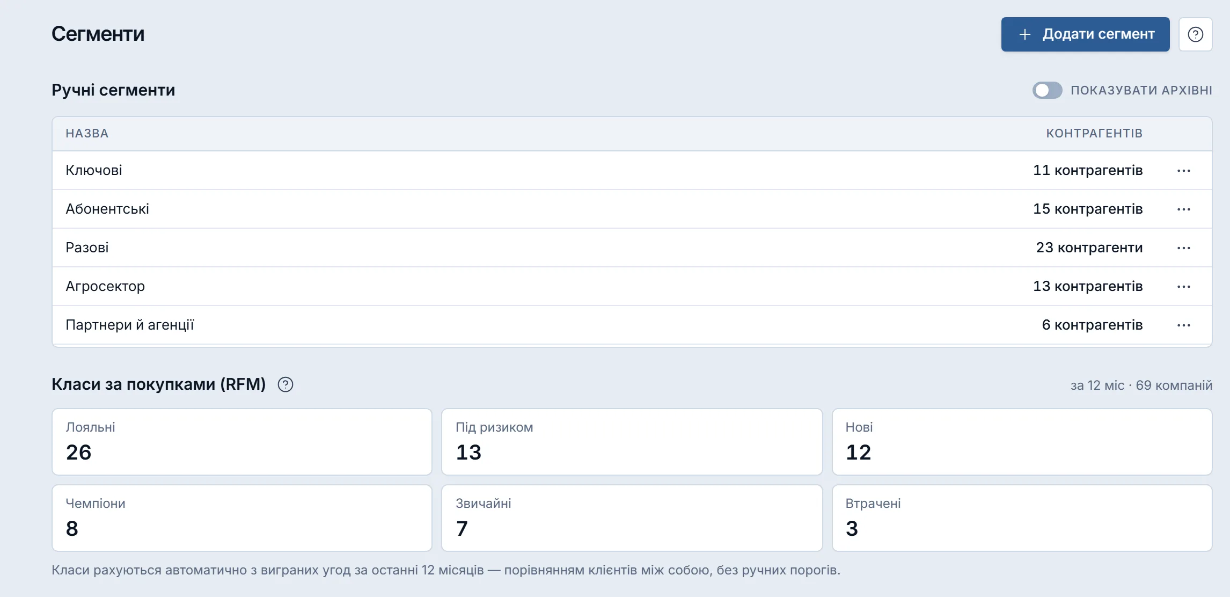1230x597 pixels.
Task: Click the за 12 міс · 69 компаній text
Action: (x=1141, y=385)
